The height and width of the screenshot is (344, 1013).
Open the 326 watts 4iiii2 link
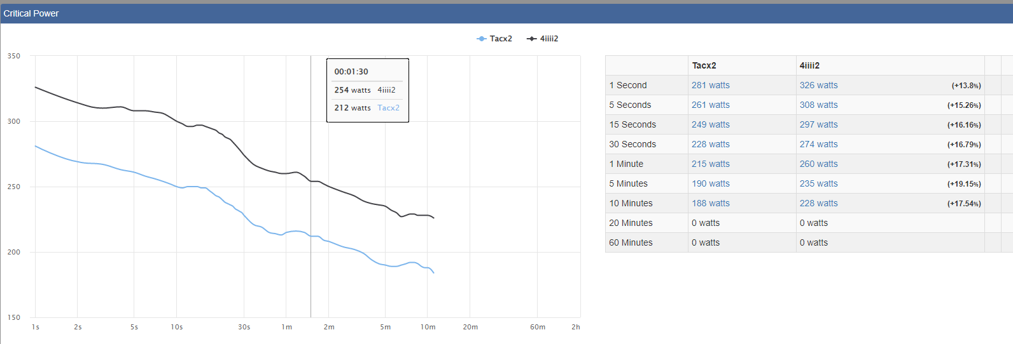point(818,85)
